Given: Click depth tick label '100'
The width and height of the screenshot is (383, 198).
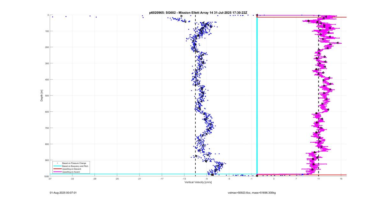Looking at the screenshot, I should pyautogui.click(x=47, y=31).
